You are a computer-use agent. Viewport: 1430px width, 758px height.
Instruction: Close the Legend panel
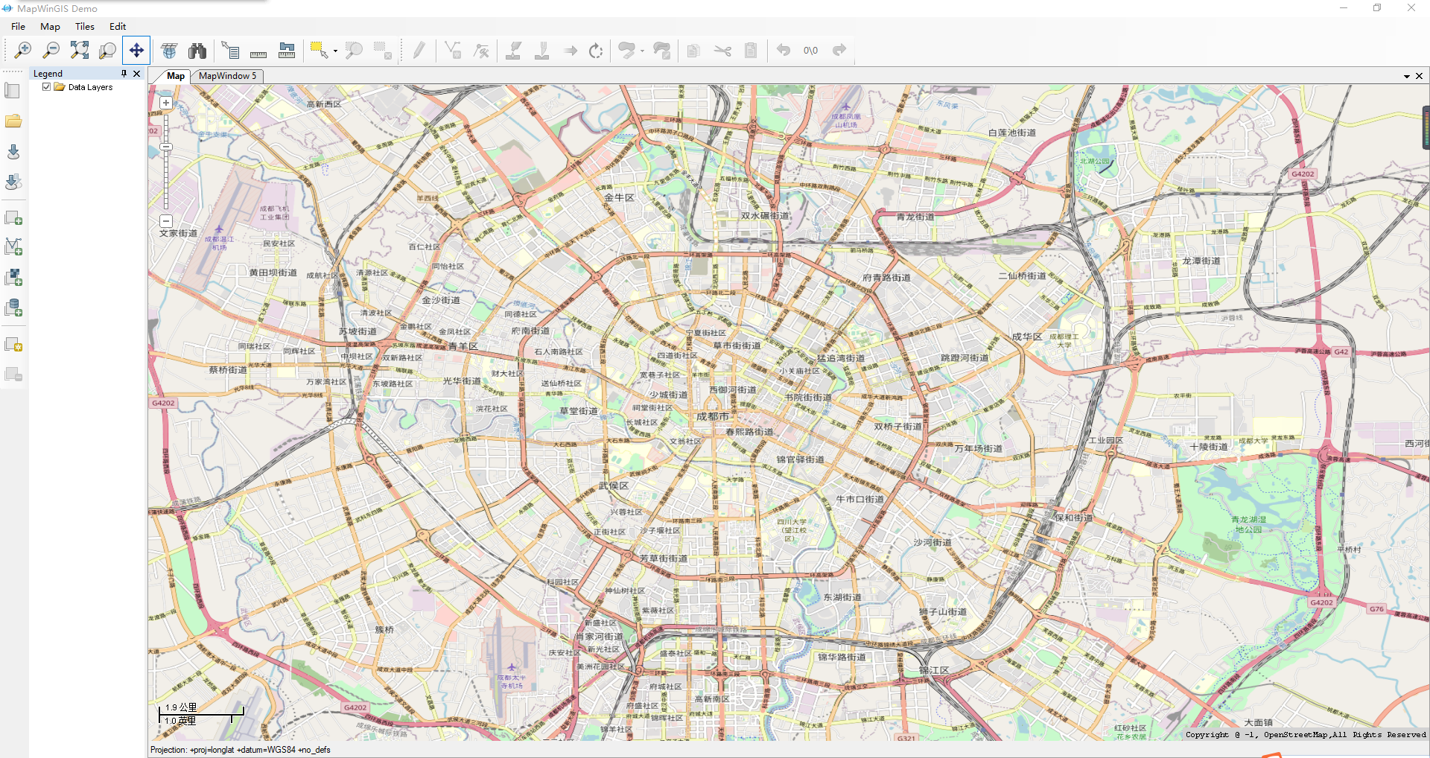click(x=136, y=74)
